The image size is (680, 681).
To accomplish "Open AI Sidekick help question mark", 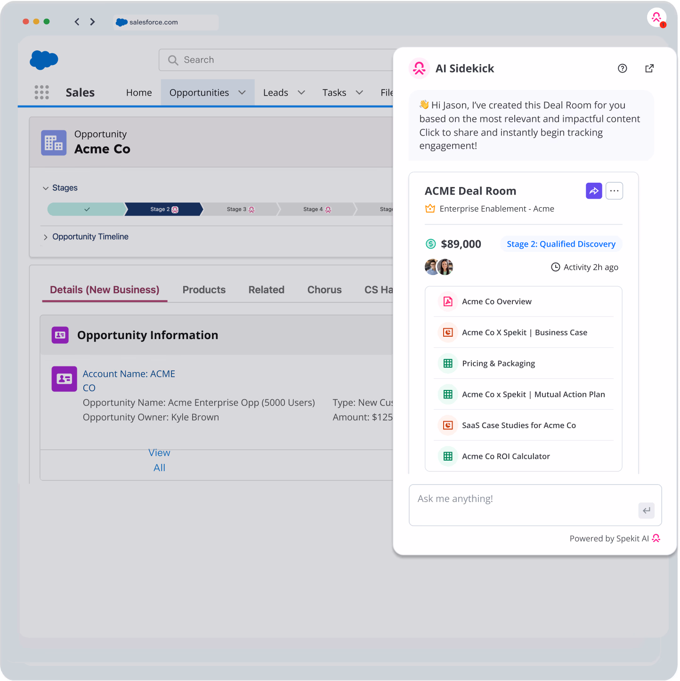I will (x=622, y=68).
